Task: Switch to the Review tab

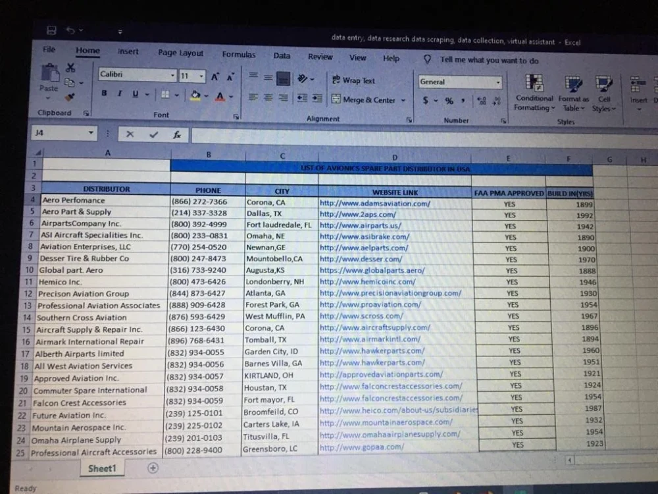Action: [x=320, y=57]
